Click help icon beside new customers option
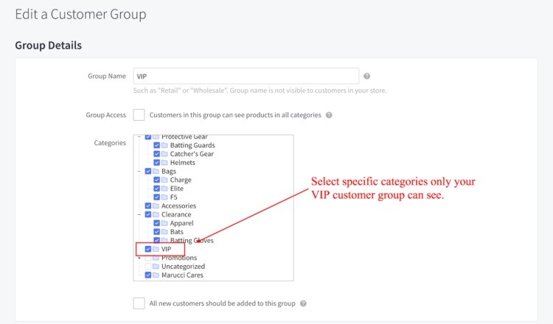 [x=303, y=303]
